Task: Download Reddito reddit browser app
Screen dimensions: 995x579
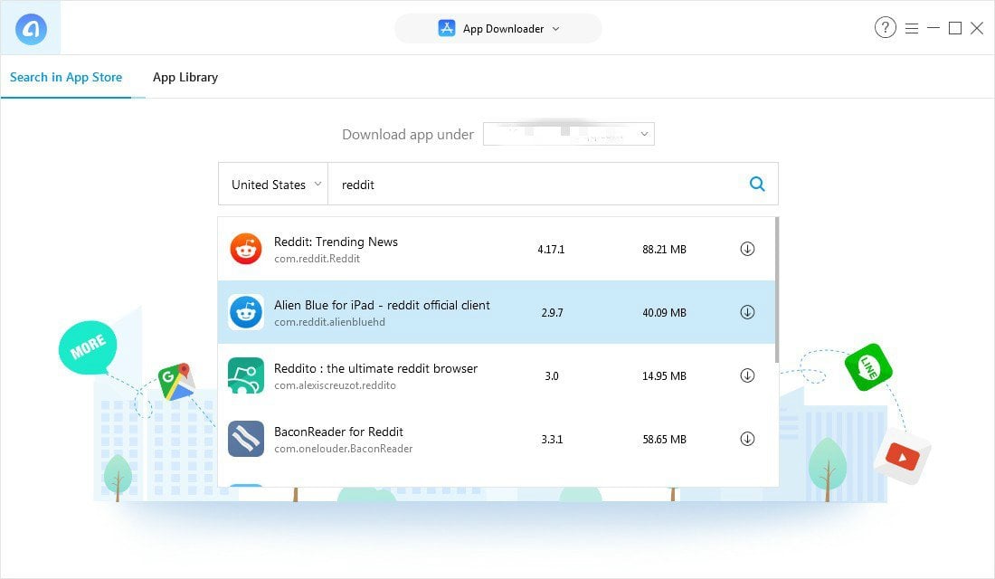Action: click(x=747, y=375)
